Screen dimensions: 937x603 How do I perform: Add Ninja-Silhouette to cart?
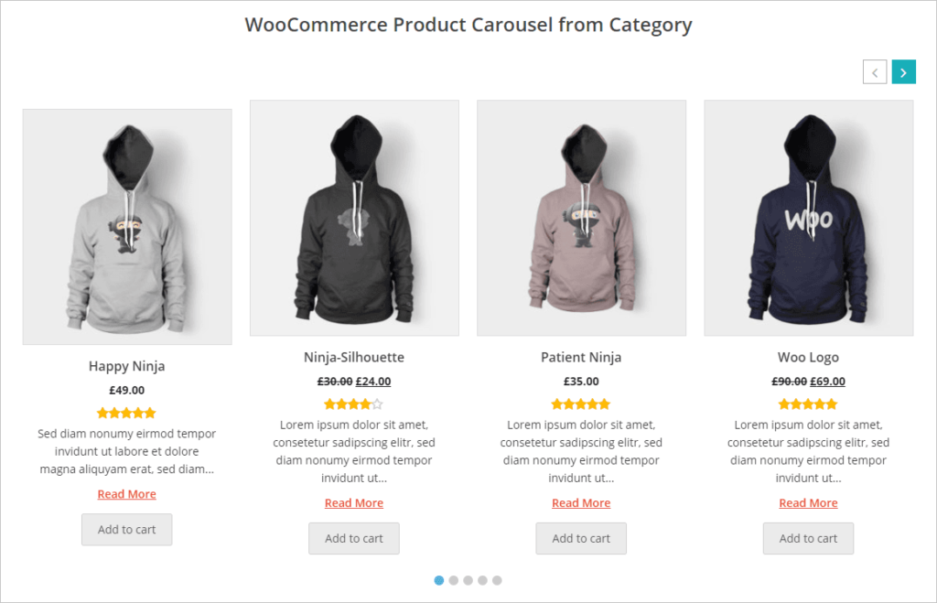pos(353,538)
